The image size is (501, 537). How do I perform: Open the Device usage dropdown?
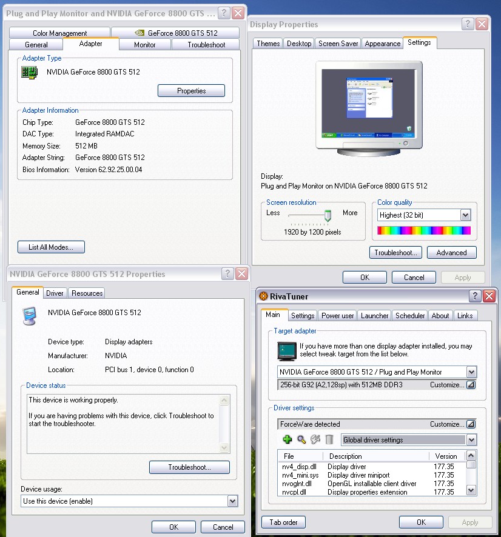pyautogui.click(x=232, y=501)
